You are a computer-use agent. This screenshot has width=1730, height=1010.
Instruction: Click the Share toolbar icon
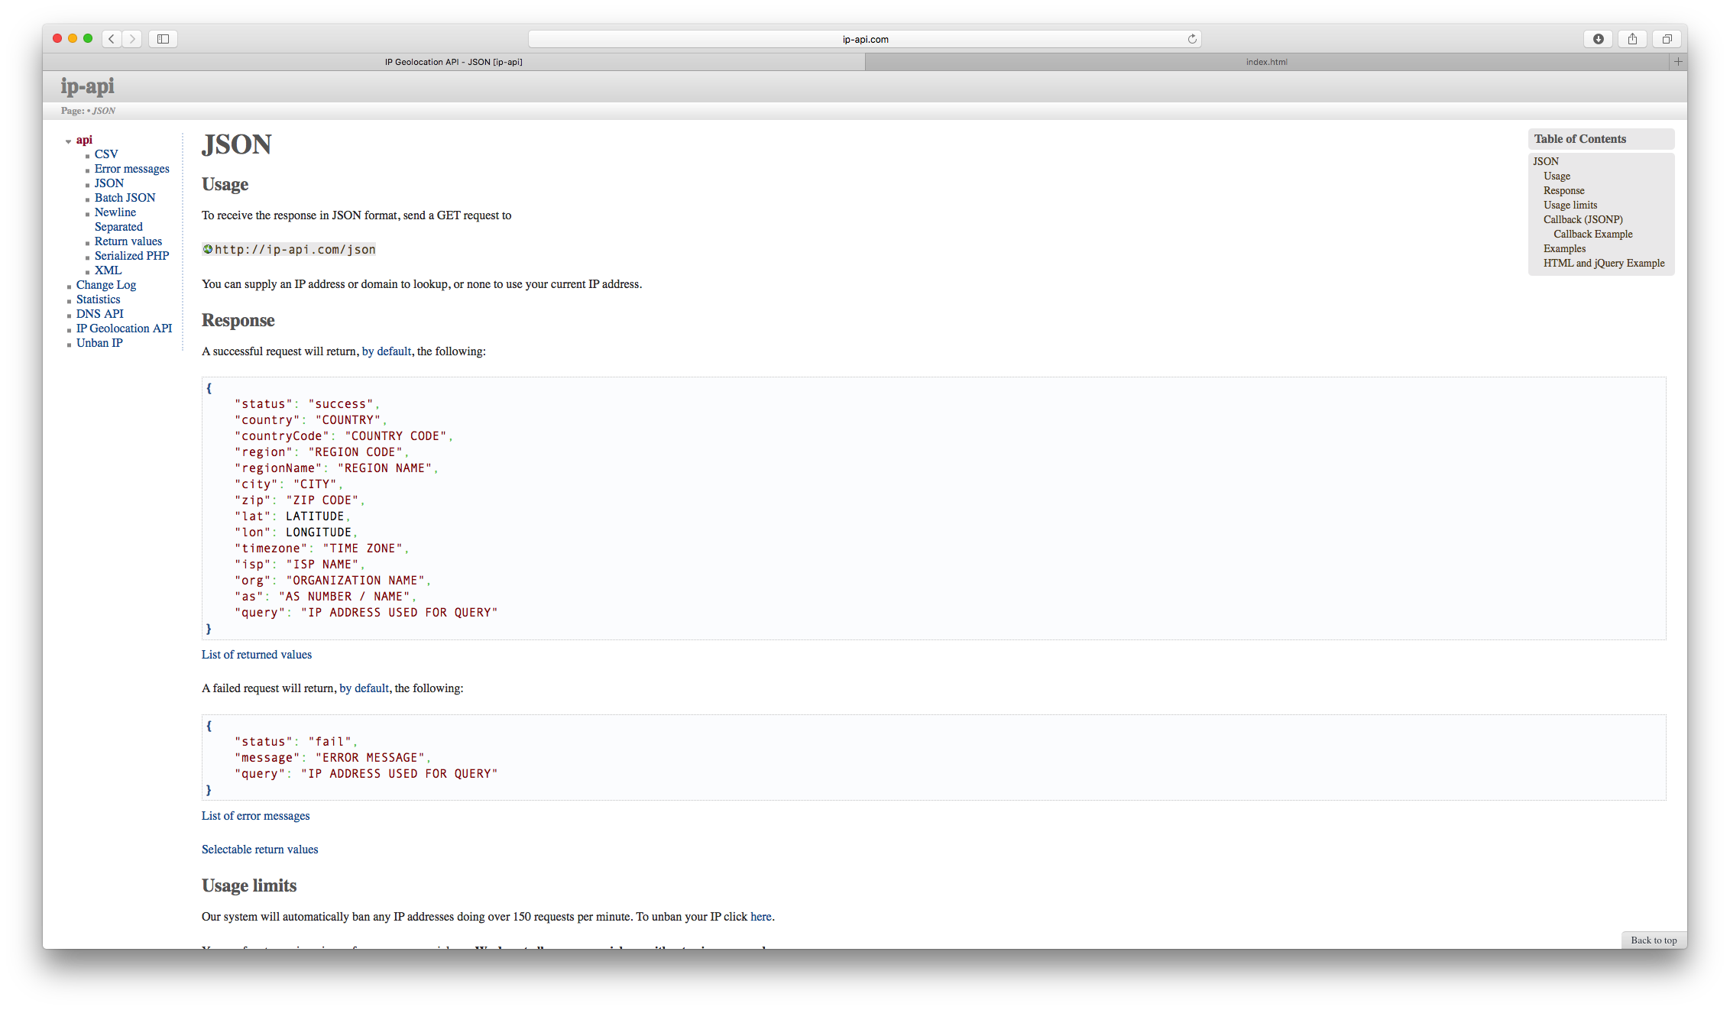tap(1632, 39)
